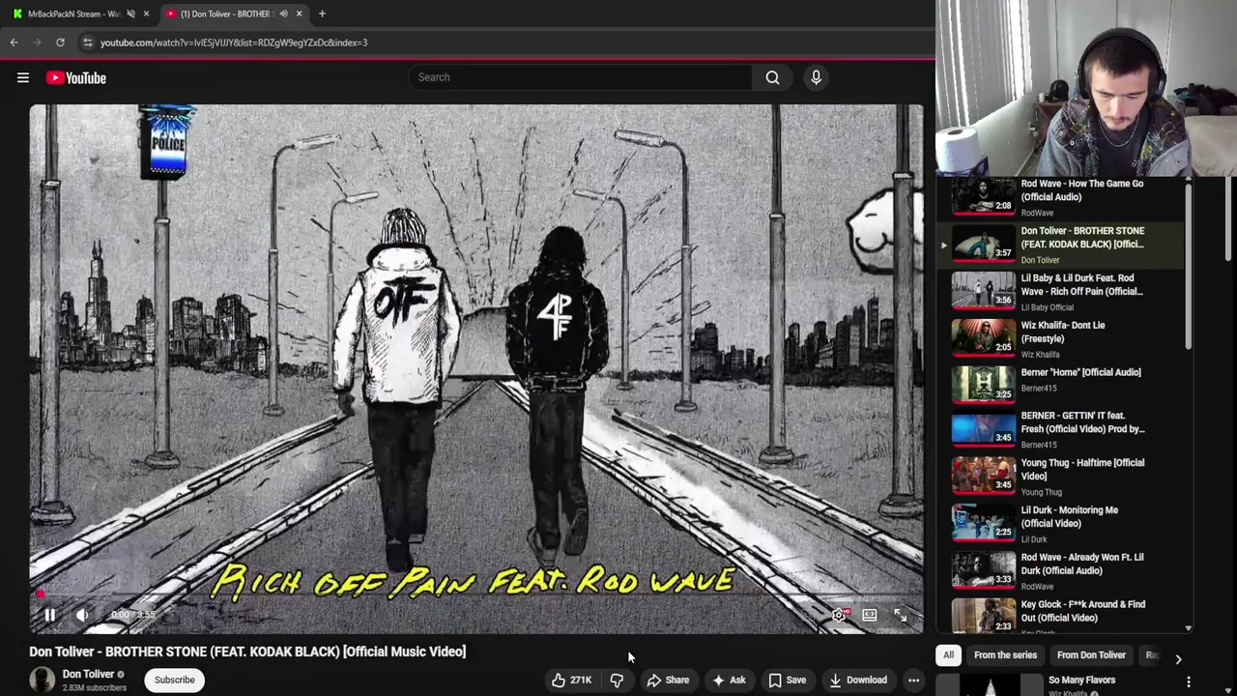Mute the video player volume
This screenshot has height=696, width=1237.
coord(82,615)
